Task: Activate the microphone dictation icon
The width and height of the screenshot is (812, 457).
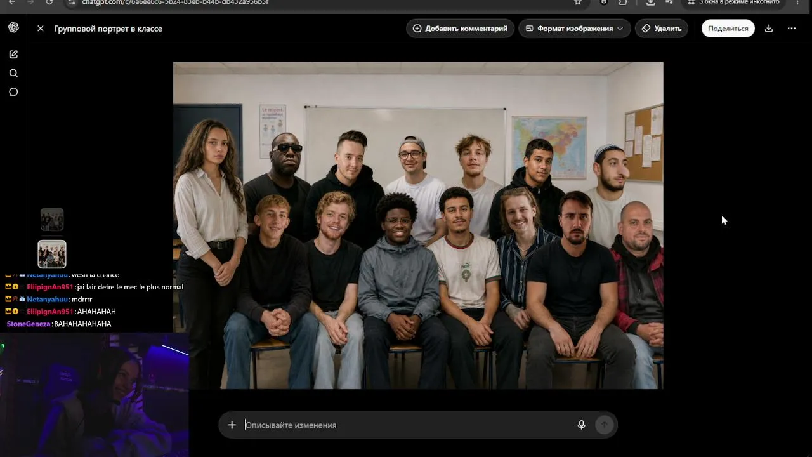Action: (x=581, y=425)
